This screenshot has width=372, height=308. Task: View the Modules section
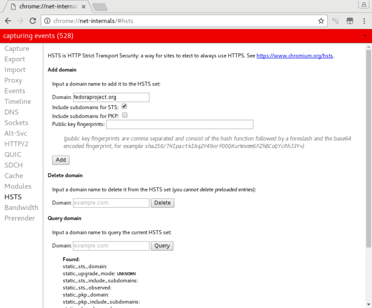(x=18, y=186)
